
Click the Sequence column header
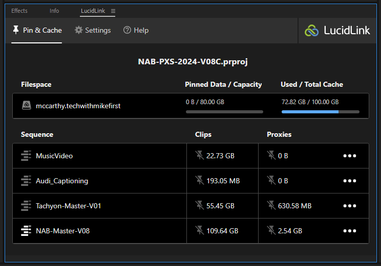point(37,134)
